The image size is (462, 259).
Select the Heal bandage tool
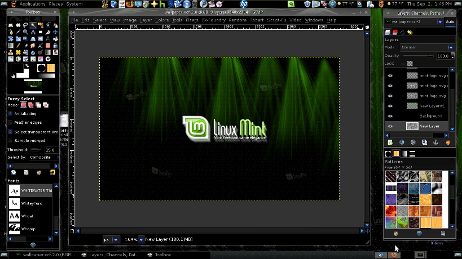click(18, 52)
